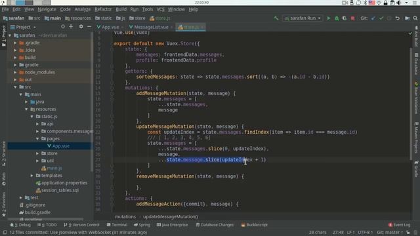This screenshot has width=420, height=236.
Task: Expand the java folder
Action: (x=26, y=102)
